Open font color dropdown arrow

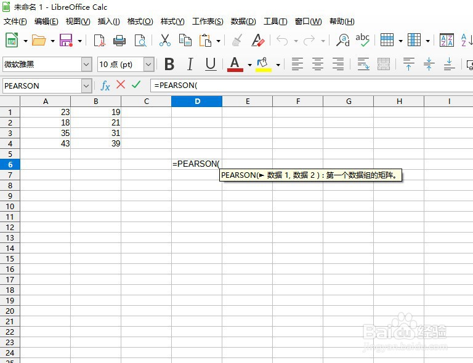250,65
